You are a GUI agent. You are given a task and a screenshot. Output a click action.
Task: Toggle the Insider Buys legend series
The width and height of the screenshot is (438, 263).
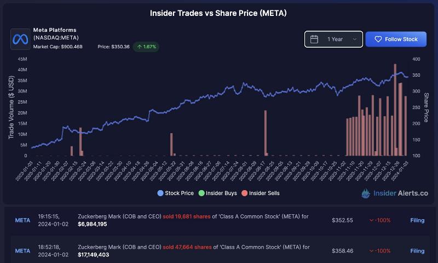218,193
